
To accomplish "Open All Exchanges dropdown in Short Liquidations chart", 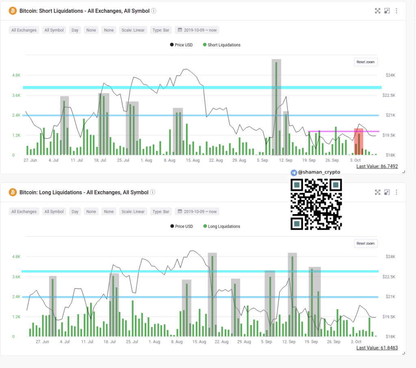I will click(24, 30).
